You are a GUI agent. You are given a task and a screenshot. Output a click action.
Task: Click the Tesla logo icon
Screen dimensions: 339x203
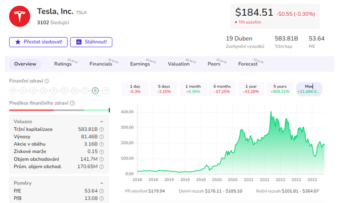[19, 16]
